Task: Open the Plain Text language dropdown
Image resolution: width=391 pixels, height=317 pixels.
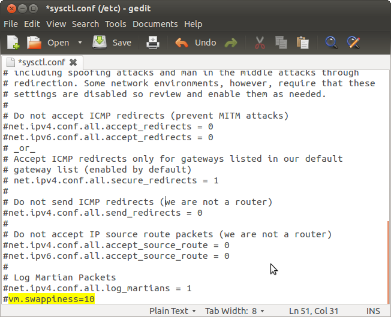Action: click(x=173, y=310)
